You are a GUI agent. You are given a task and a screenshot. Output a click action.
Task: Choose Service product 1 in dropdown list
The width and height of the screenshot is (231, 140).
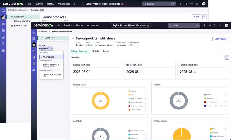[51, 66]
